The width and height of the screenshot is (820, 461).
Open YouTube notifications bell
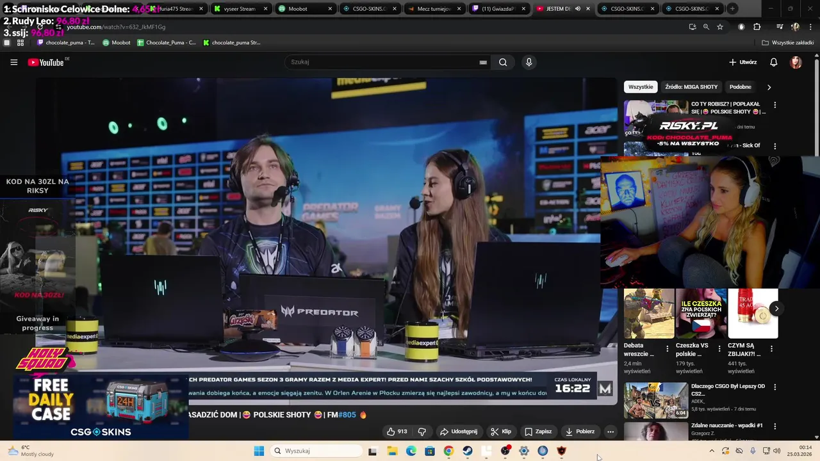773,62
